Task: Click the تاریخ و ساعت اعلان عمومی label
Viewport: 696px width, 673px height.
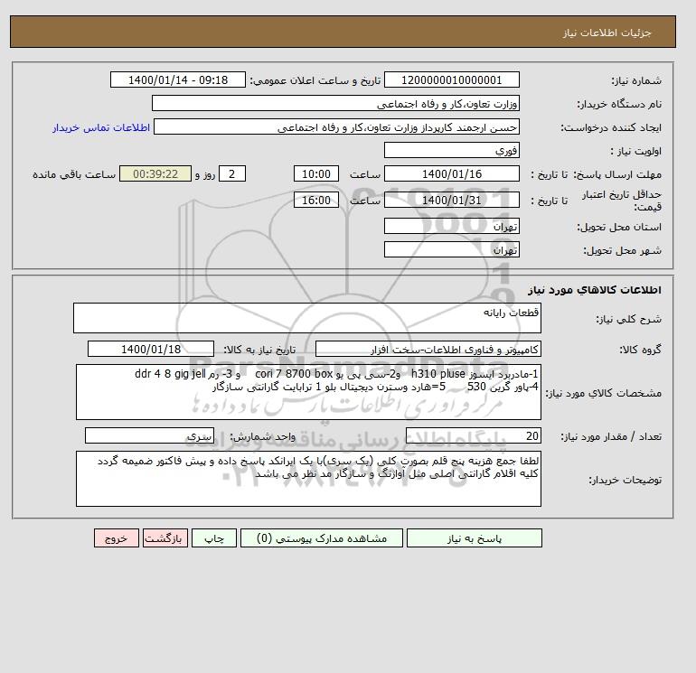Action: point(315,80)
